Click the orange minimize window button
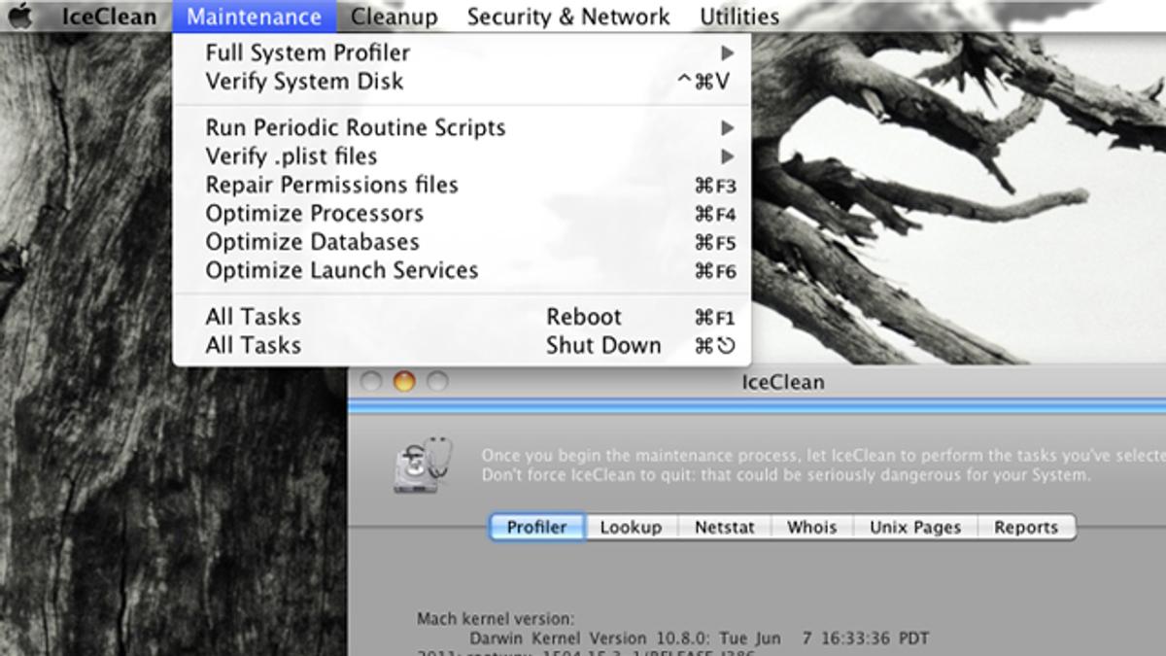Image resolution: width=1166 pixels, height=656 pixels. click(x=403, y=382)
